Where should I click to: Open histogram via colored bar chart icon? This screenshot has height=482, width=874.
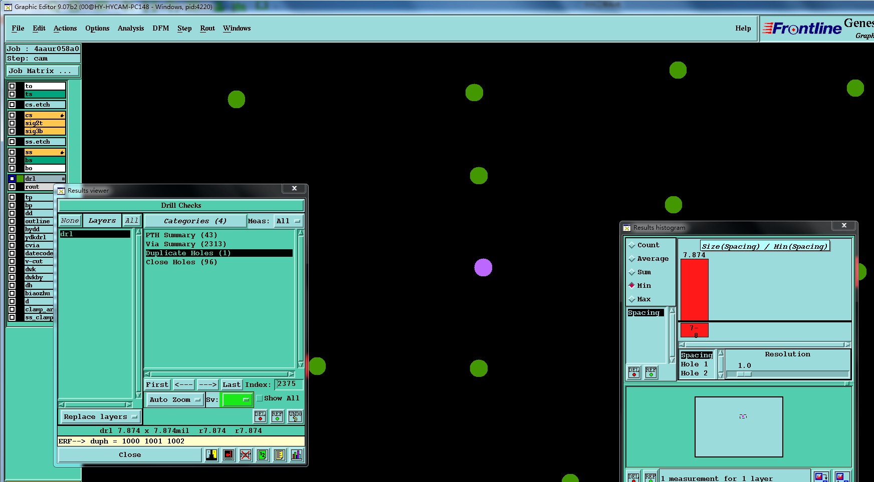297,454
